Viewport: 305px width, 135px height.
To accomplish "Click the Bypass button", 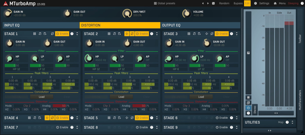I will (238, 3).
